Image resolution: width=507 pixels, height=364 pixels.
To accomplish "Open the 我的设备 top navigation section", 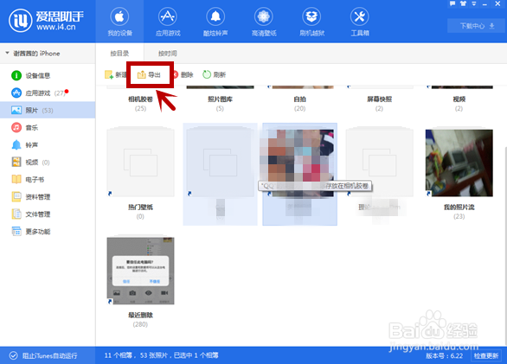I will (119, 22).
